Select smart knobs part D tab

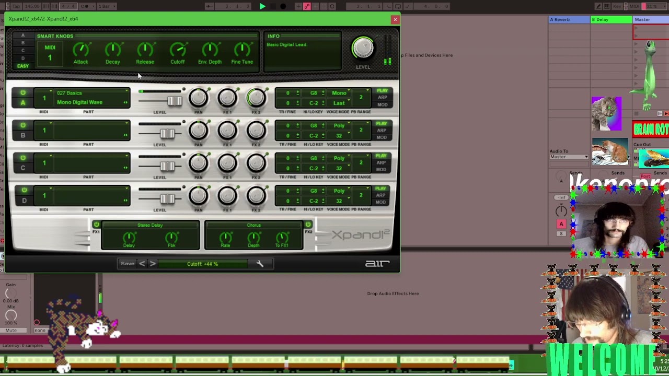pyautogui.click(x=22, y=58)
